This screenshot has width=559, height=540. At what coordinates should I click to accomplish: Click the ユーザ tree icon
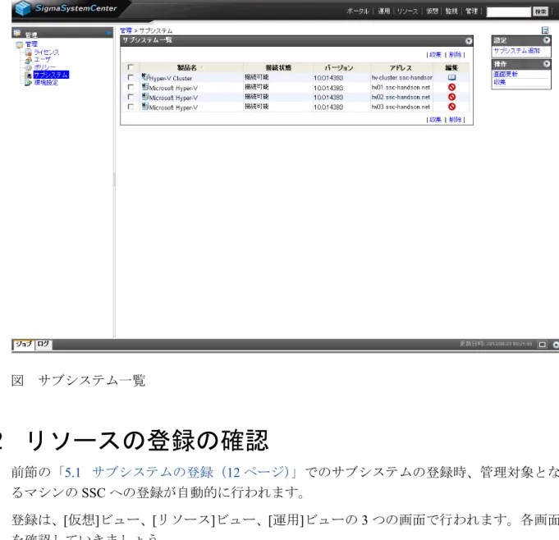coord(29,60)
